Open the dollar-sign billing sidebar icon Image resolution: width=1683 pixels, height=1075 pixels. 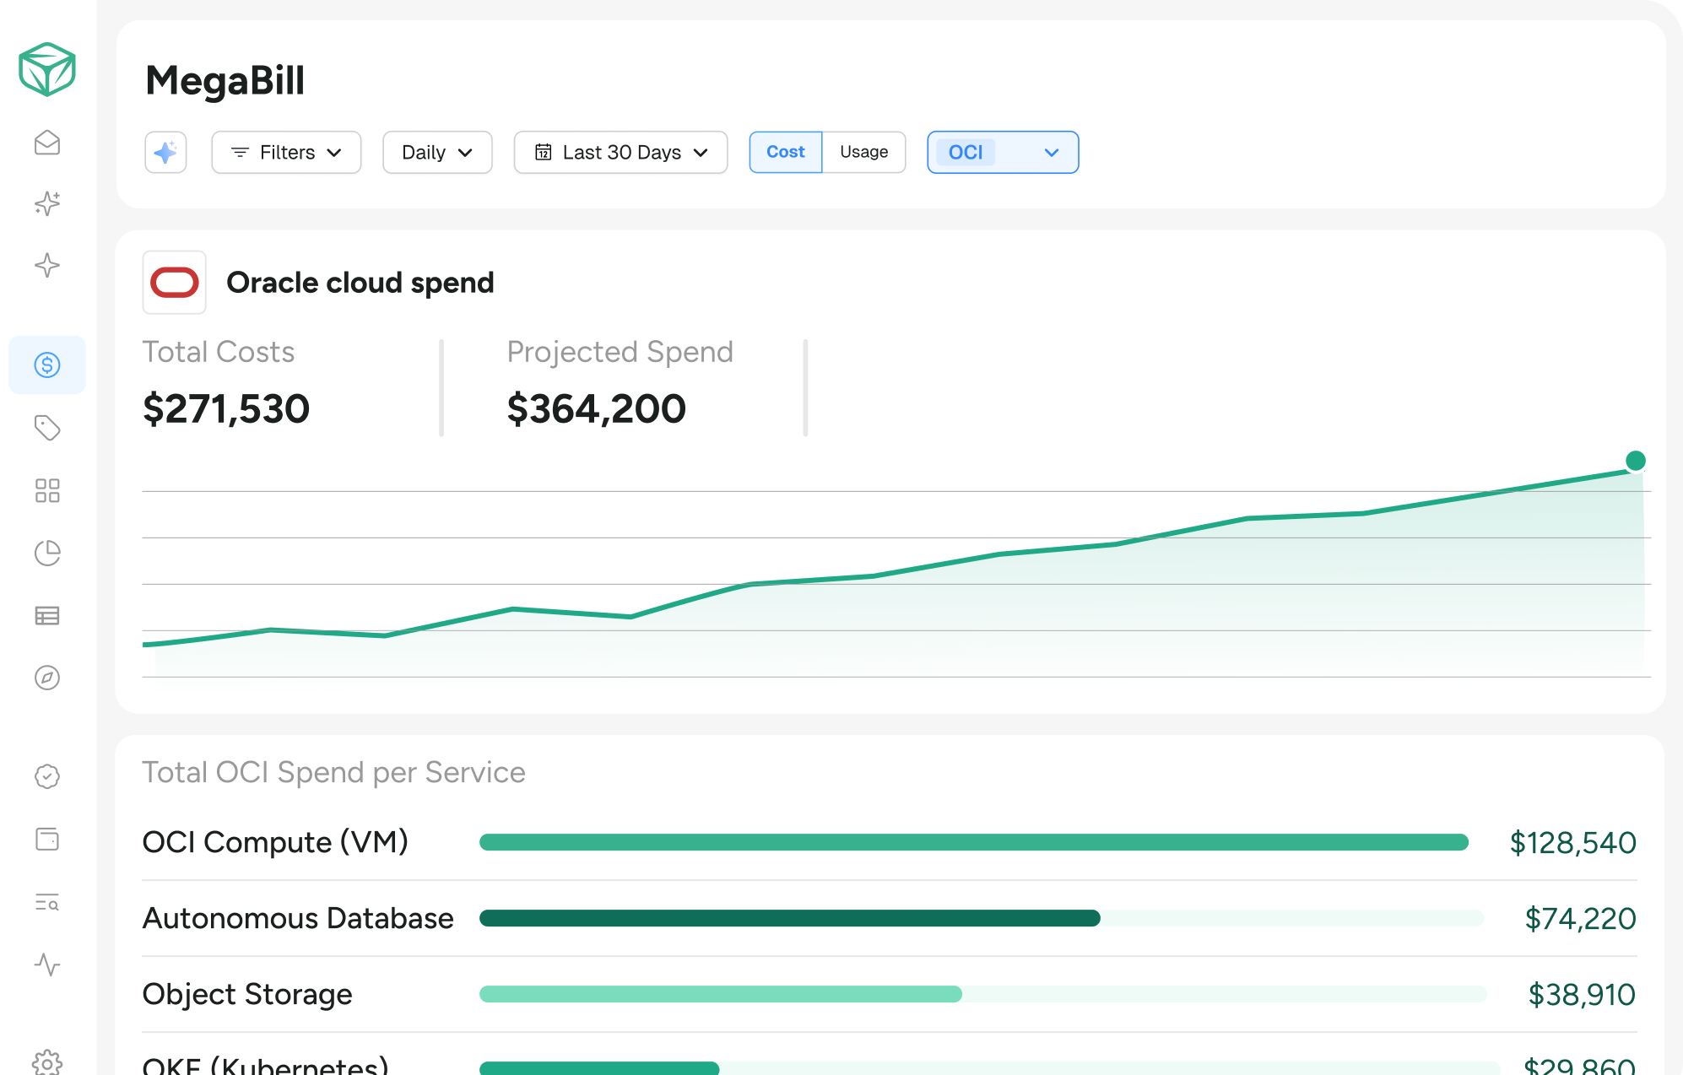(x=47, y=365)
